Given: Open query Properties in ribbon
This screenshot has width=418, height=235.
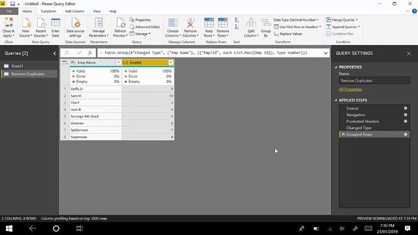Looking at the screenshot, I should (140, 20).
